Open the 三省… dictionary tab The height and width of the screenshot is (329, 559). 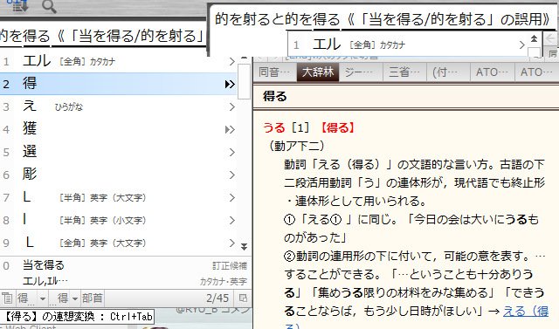point(404,72)
